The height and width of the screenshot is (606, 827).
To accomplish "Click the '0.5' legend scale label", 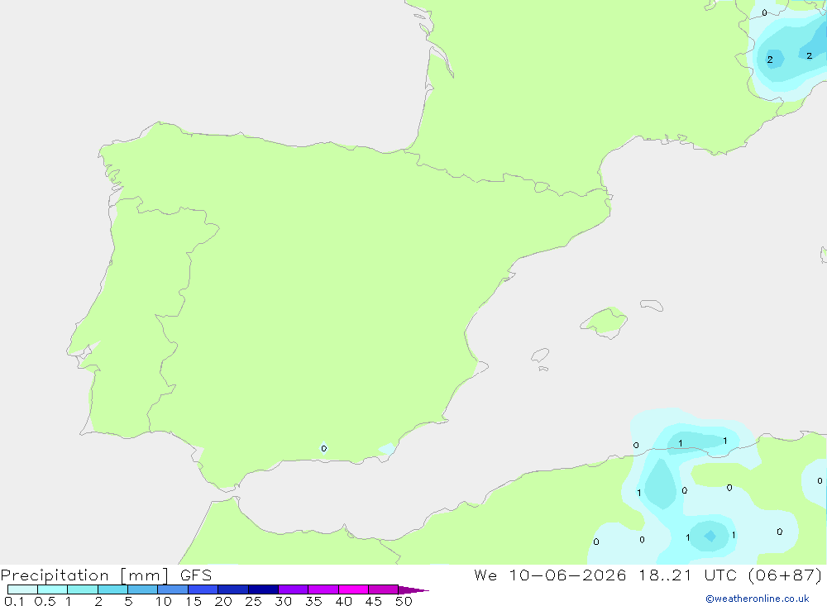I will 45,601.
